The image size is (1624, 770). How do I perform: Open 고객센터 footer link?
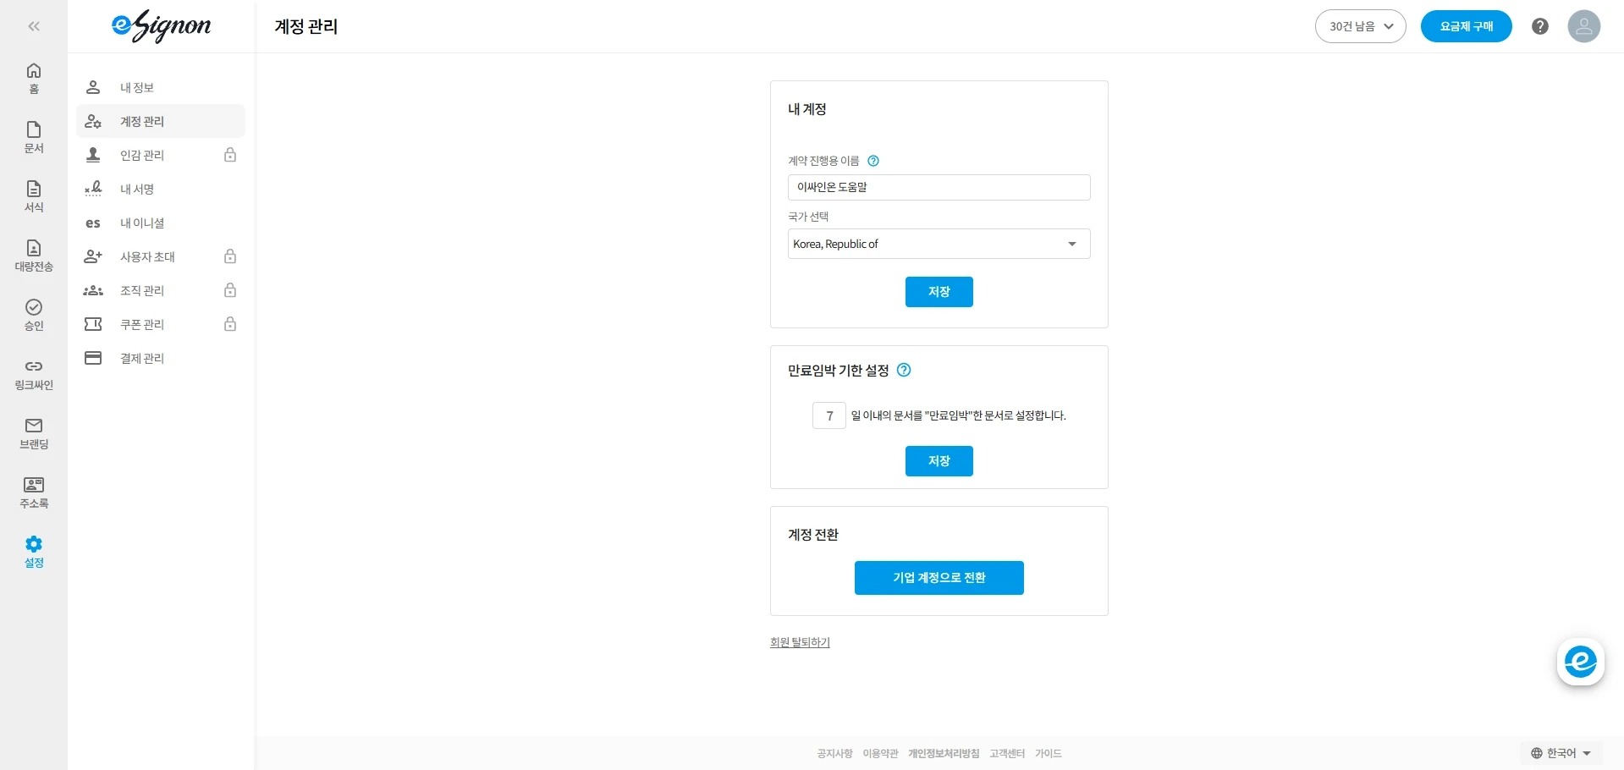pyautogui.click(x=1007, y=753)
